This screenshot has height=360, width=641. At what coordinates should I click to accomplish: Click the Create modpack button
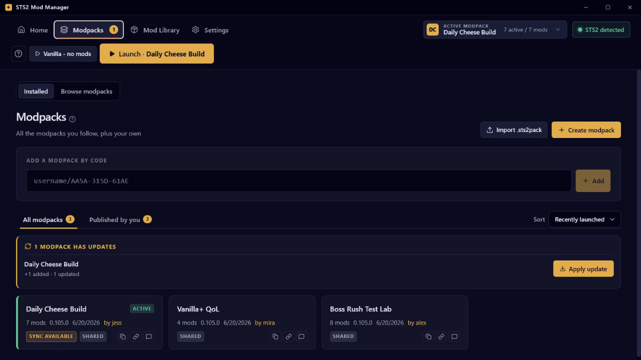586,130
